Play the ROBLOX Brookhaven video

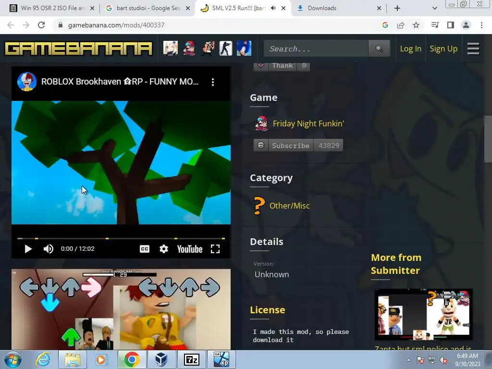point(28,249)
